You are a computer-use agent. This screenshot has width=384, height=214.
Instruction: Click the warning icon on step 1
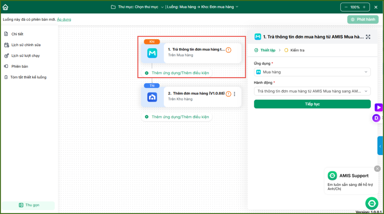tap(228, 50)
